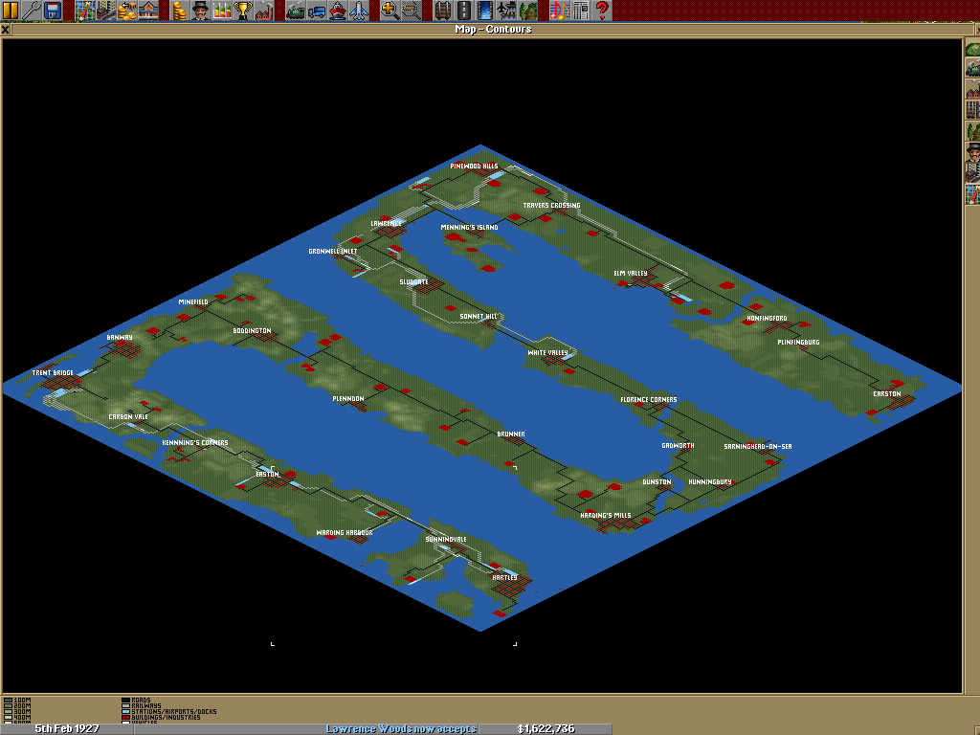Show the list of company trains
980x735 pixels.
tap(297, 10)
